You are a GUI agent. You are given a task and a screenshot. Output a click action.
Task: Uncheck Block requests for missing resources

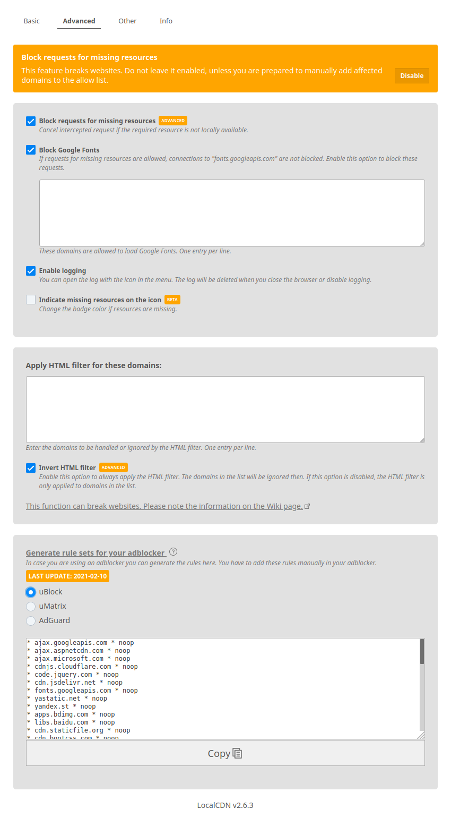point(31,121)
